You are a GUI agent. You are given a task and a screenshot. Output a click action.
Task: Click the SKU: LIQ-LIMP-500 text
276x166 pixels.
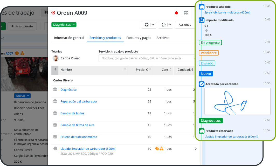pos(73,154)
